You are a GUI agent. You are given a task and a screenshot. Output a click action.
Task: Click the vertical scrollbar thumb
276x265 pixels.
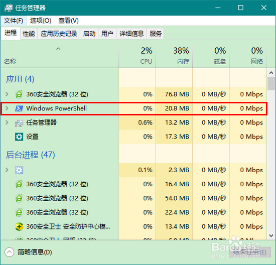(271, 83)
